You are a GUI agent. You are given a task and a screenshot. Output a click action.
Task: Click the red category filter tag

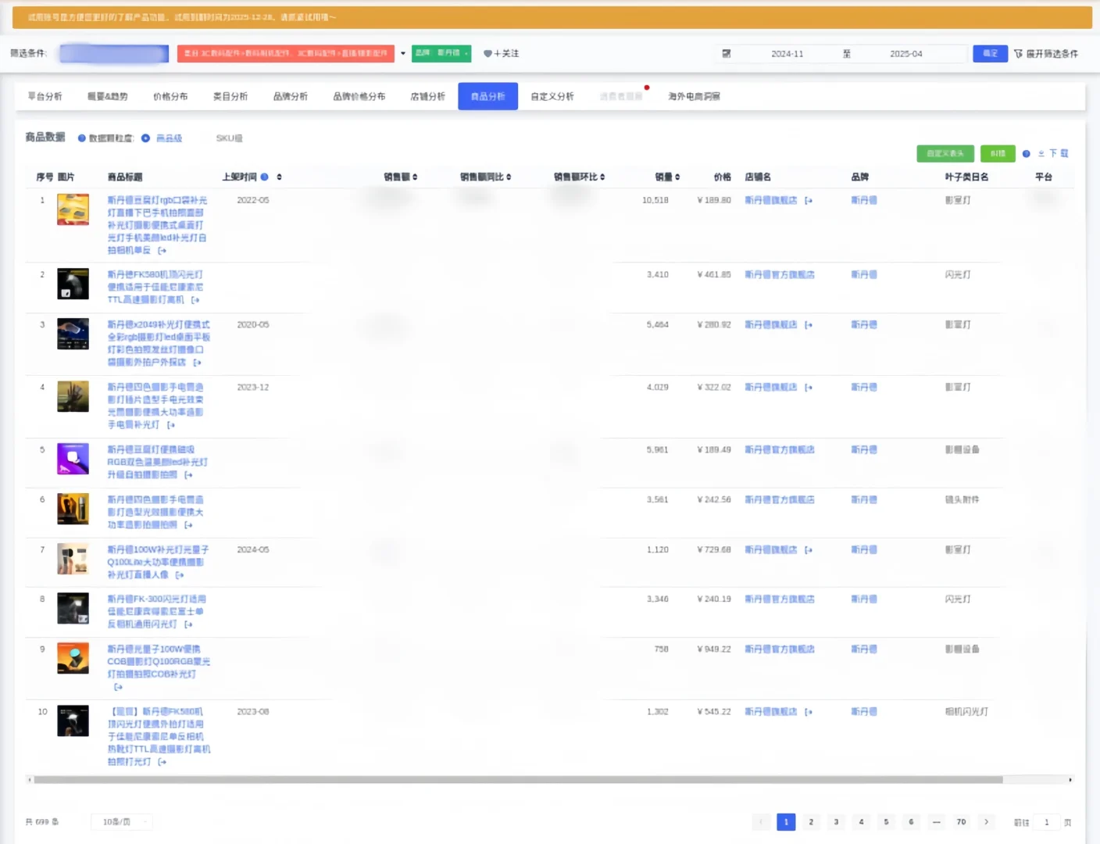click(x=286, y=53)
